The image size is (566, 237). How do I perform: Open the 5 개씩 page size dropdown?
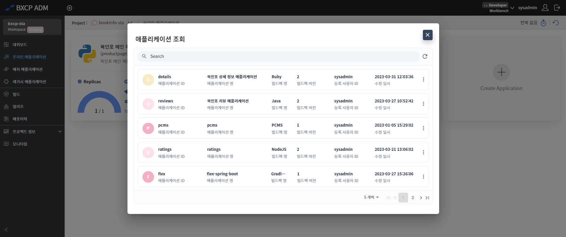(x=371, y=197)
